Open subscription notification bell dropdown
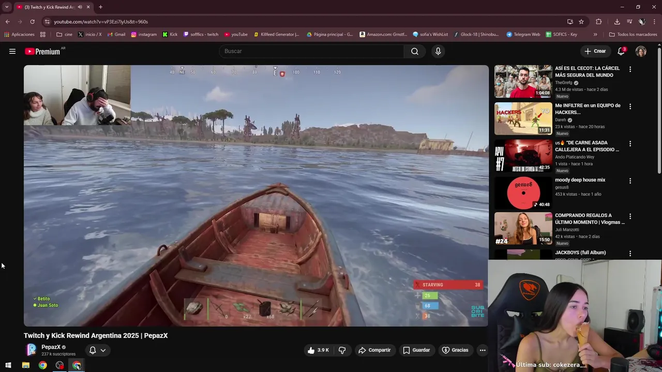This screenshot has height=372, width=662. [x=97, y=350]
